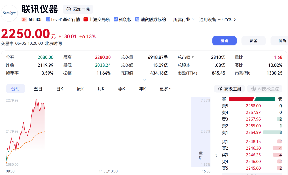Click the 高级工具 tools icon
This screenshot has height=175, width=288.
point(220,89)
